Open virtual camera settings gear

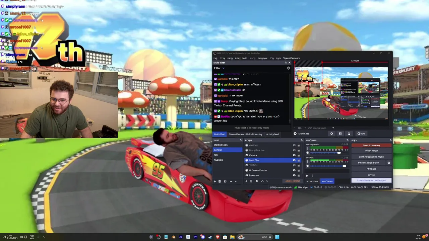[389, 163]
